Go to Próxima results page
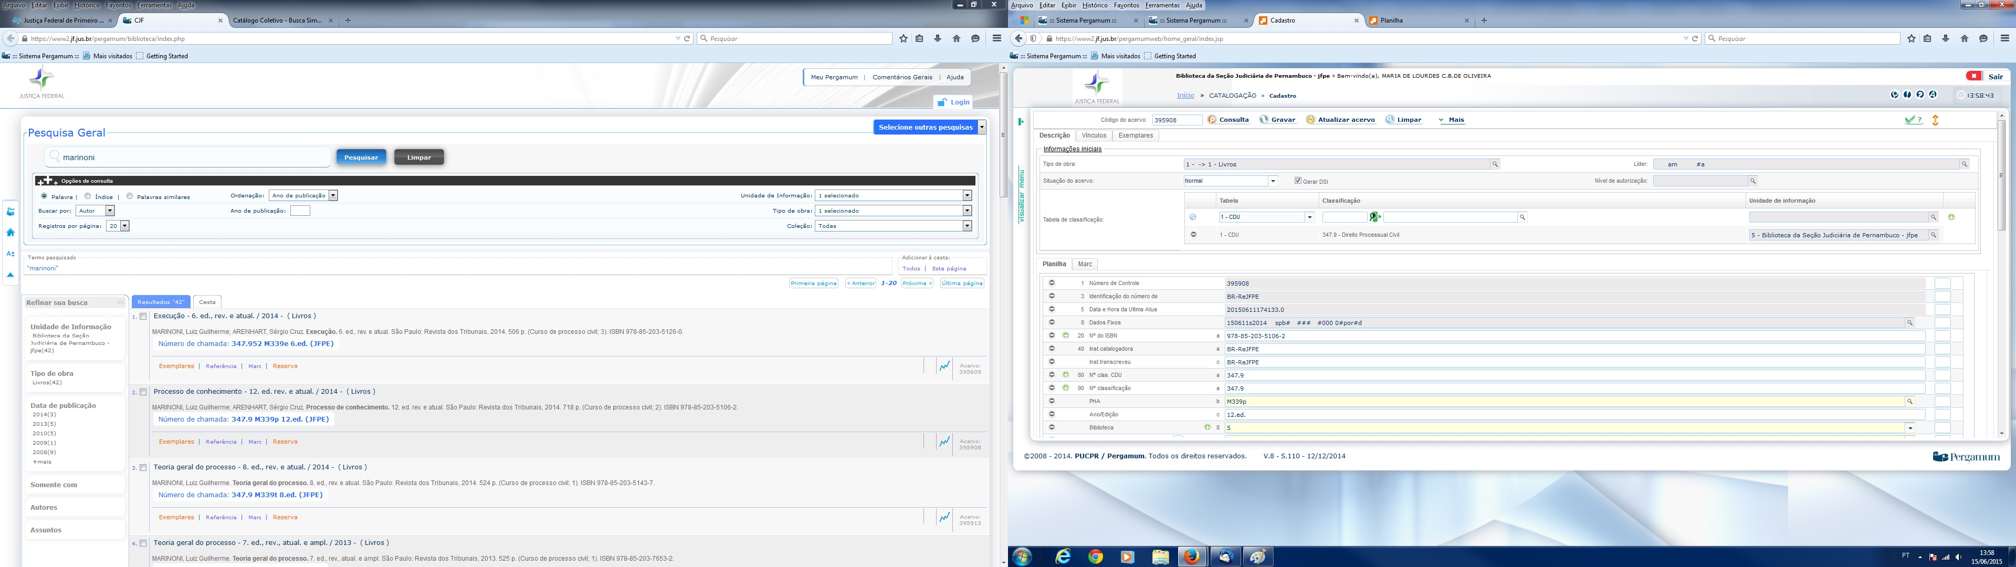 click(x=917, y=283)
